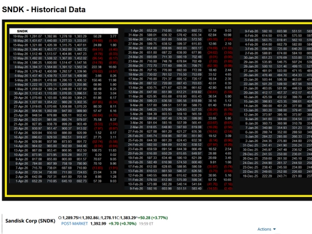Screen dimensions: 312x234
Task: Select the 24-Apr-26 date cell
Action: (x=21, y=110)
